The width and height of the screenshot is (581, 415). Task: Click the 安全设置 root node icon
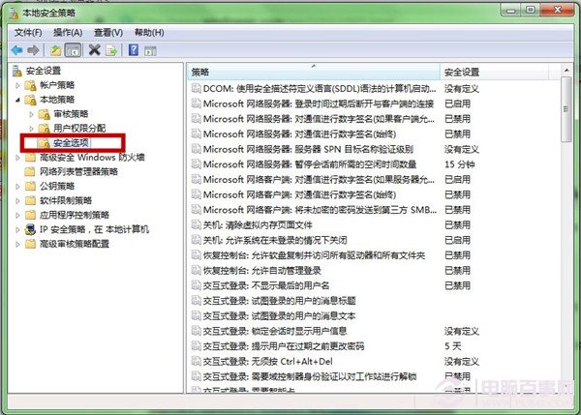pyautogui.click(x=17, y=71)
